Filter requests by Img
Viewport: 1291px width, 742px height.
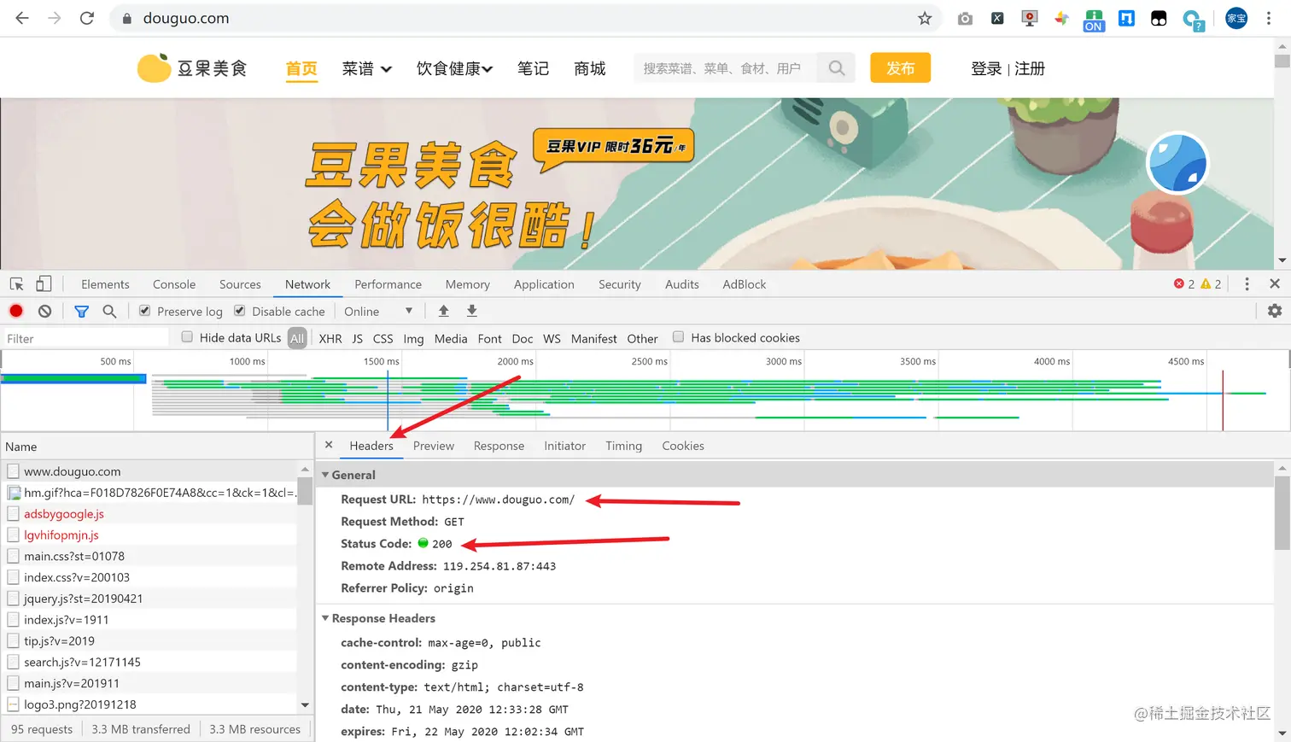coord(413,338)
